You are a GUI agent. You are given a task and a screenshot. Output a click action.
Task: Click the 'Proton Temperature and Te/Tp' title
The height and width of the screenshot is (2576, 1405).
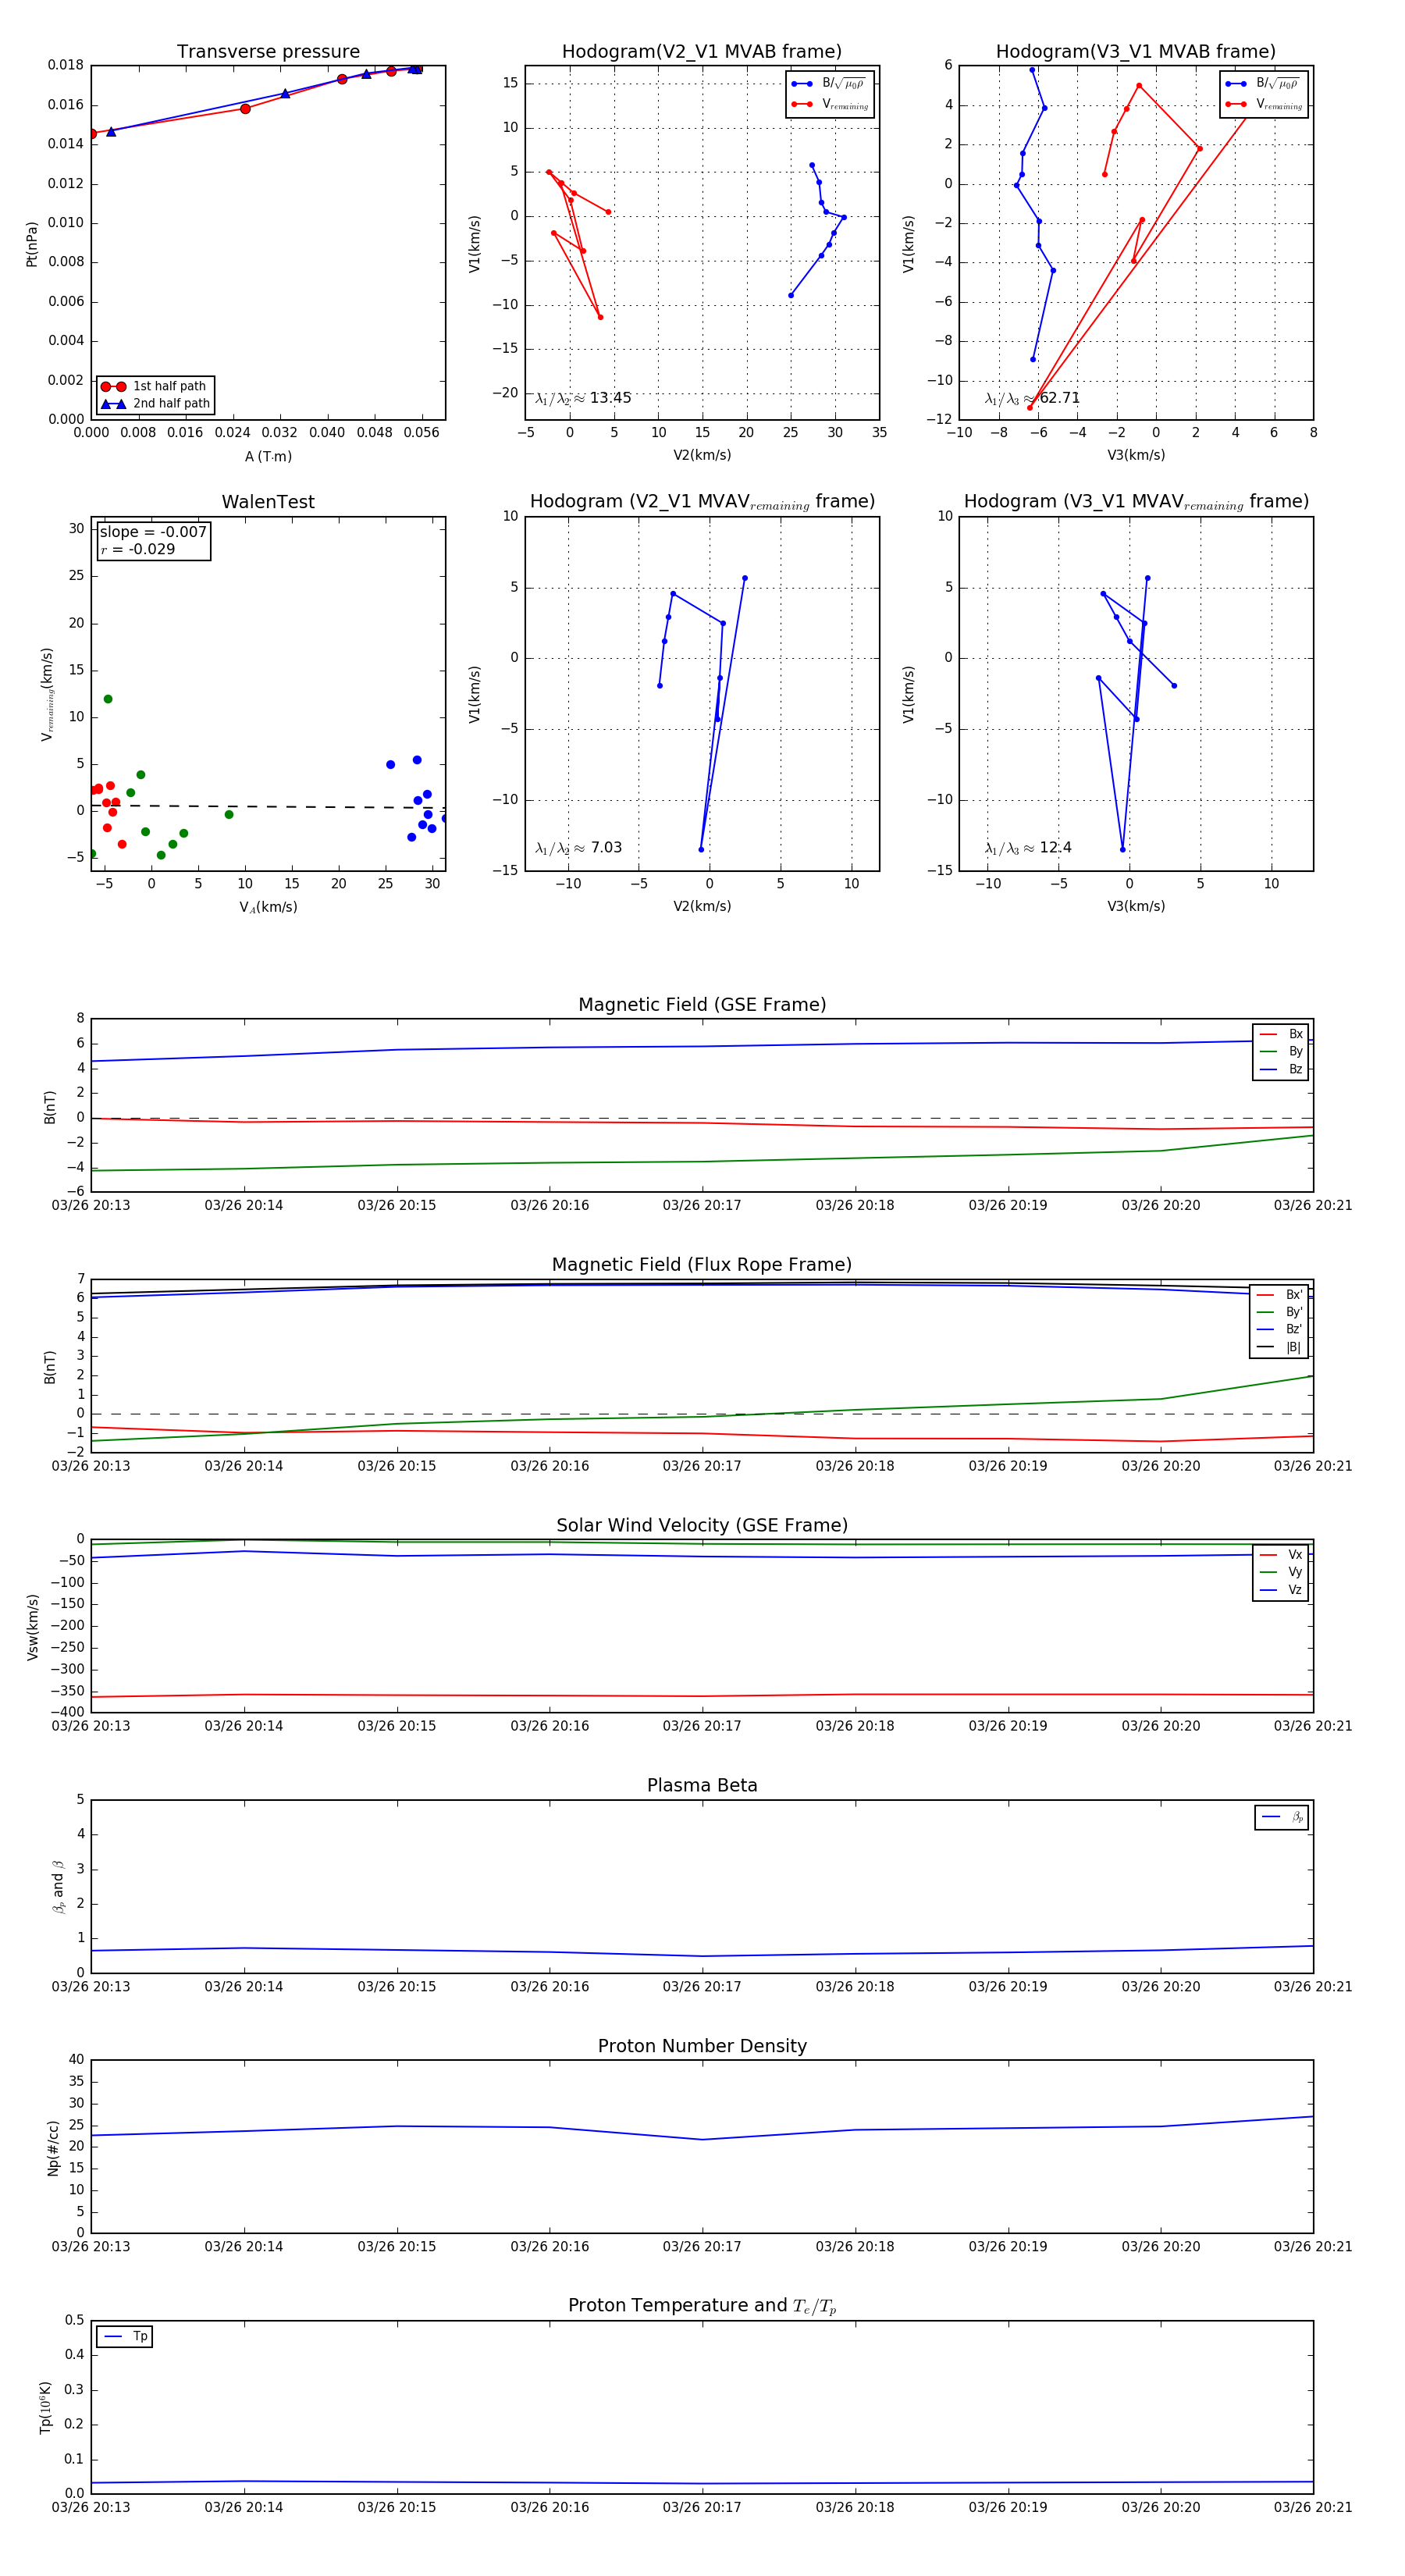coord(702,2306)
